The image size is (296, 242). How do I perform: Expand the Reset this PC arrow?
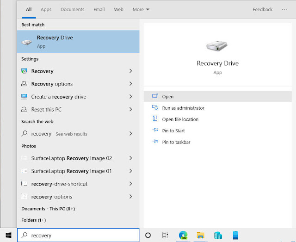pos(130,109)
